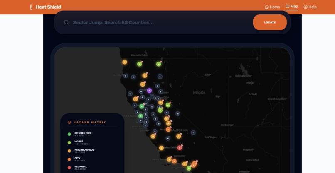
Task: Click the UTAH map label
Action: (x=253, y=94)
